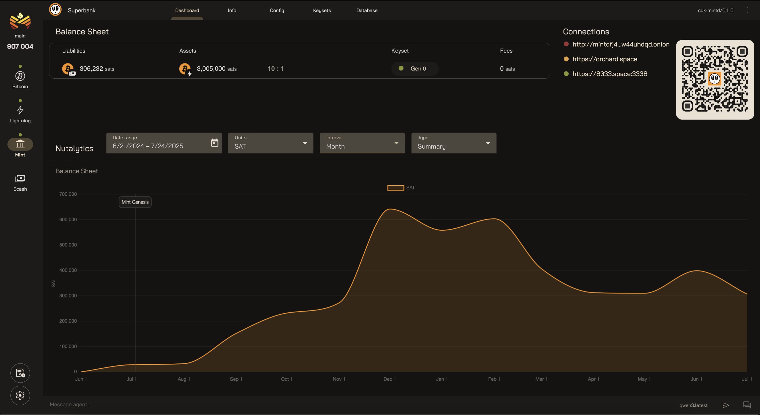Click the Mint Genesis chart marker
The width and height of the screenshot is (760, 415).
pos(135,202)
